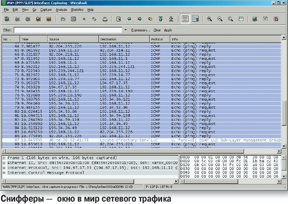Viewport: 288px width, 204px height.
Task: Close the capture file with X icon
Action: tap(84, 19)
